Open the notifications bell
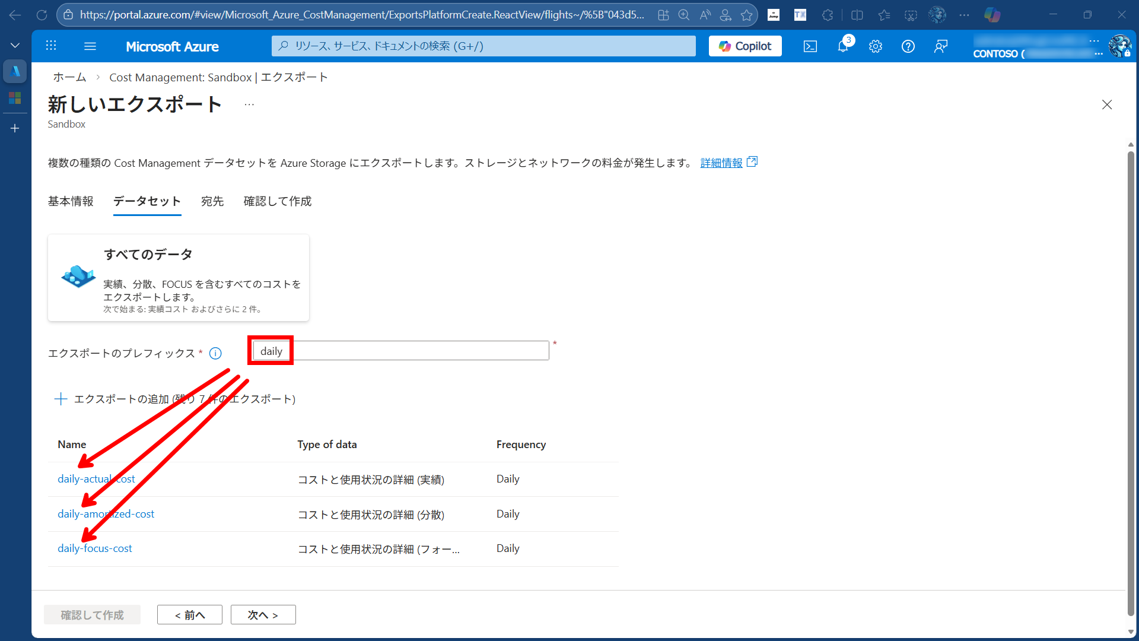Screen dimensions: 1139x641 pyautogui.click(x=842, y=46)
